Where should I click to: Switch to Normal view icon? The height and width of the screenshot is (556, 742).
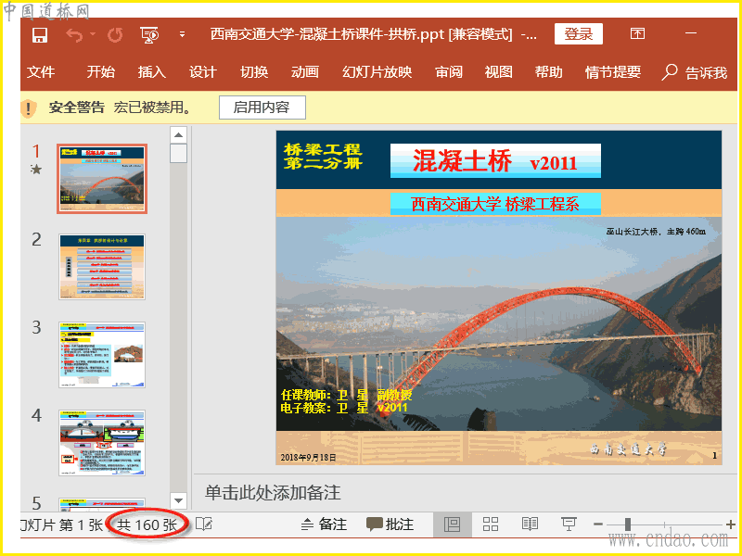point(453,524)
